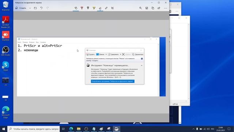Select the black pencil tool
Screen dimensions: 234x132
pos(88,8)
